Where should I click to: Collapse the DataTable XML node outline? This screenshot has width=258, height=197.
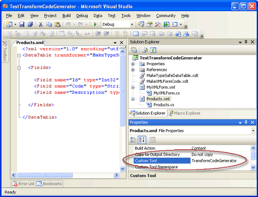pyautogui.click(x=19, y=55)
